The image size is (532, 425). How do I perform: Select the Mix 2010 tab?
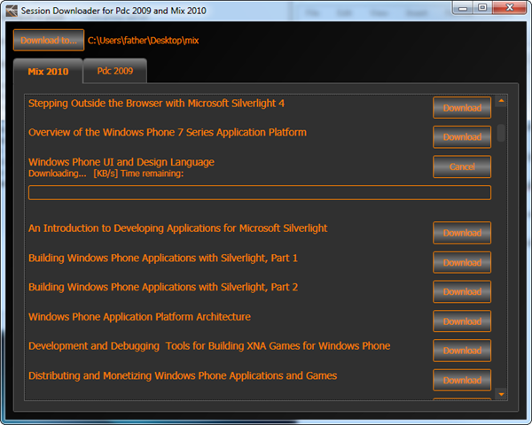coord(48,71)
